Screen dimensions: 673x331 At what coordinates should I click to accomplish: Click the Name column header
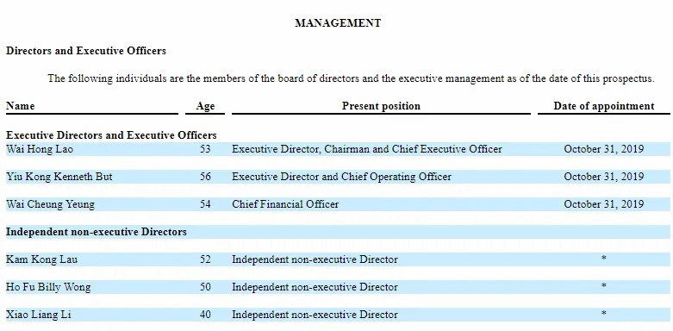point(20,106)
